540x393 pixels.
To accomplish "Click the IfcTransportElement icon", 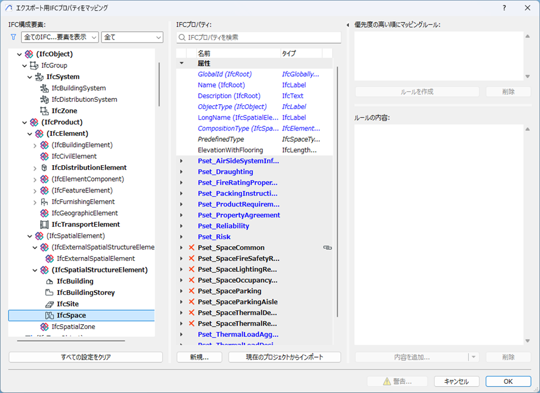I will 44,224.
